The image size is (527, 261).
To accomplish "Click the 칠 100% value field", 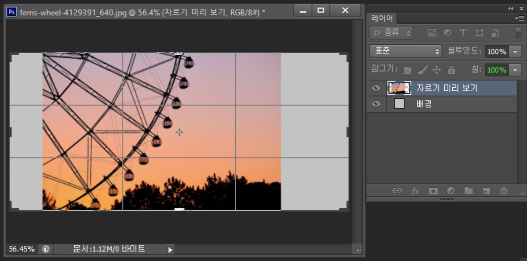I will pos(497,70).
